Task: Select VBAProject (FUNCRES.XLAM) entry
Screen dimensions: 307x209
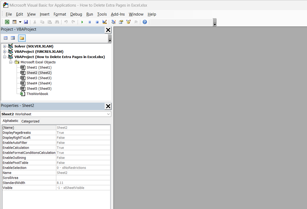Action: 39,52
